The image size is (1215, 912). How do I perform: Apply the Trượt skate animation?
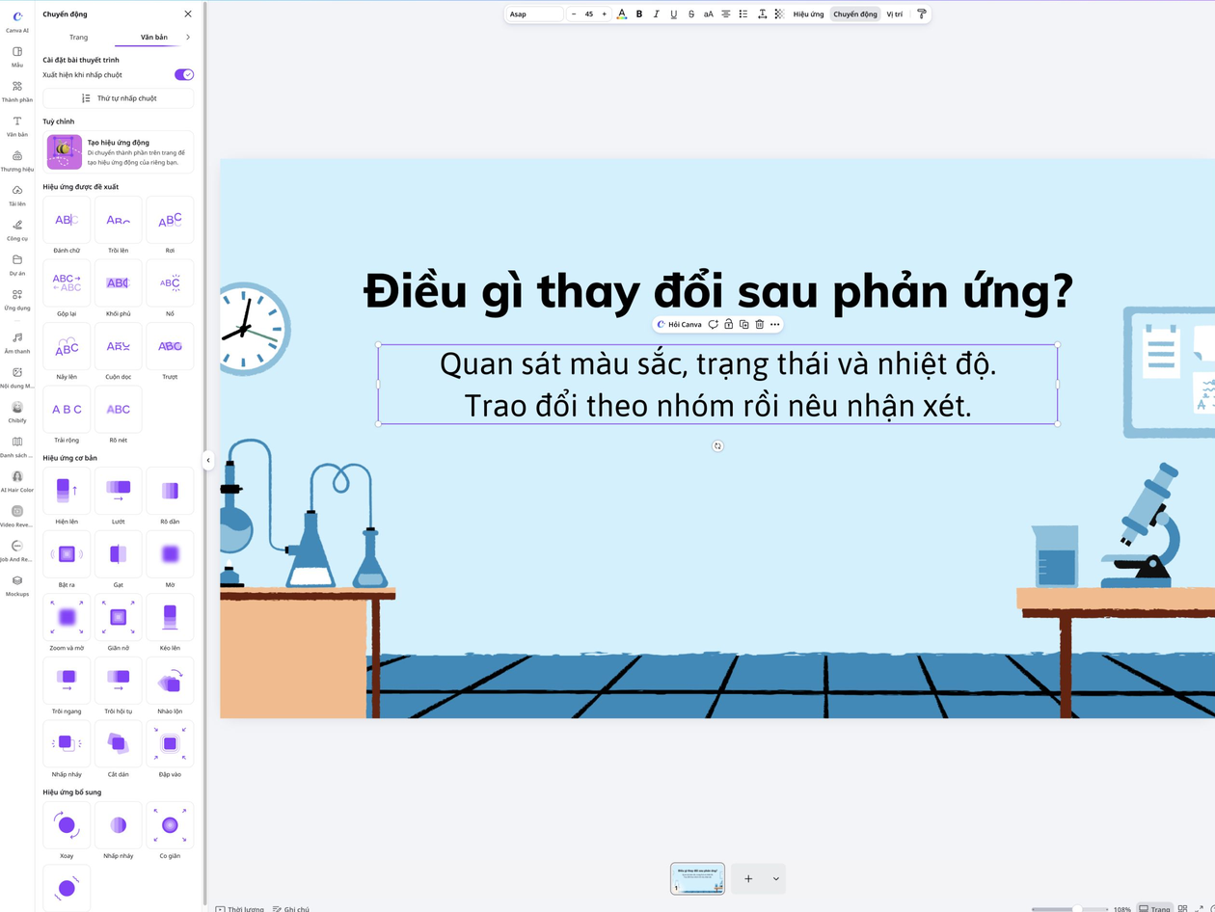170,347
